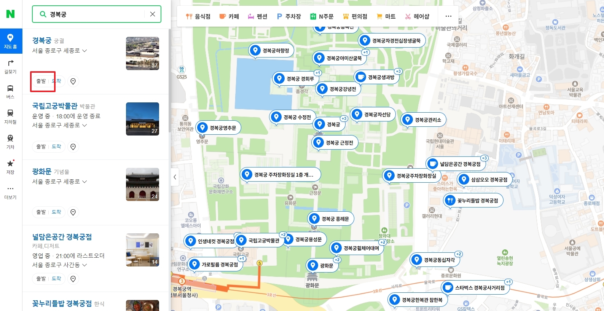View 국립고궁박물관 photo thumbnail with 27 photos
This screenshot has height=311, width=604.
[142, 119]
